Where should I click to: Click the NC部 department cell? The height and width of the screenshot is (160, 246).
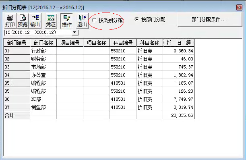(43, 99)
